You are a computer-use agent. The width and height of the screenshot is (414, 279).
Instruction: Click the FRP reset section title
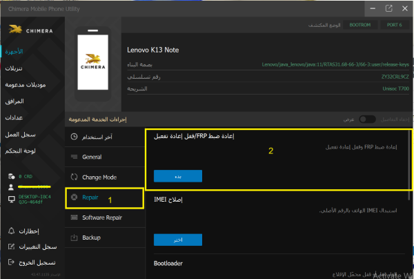(x=194, y=136)
